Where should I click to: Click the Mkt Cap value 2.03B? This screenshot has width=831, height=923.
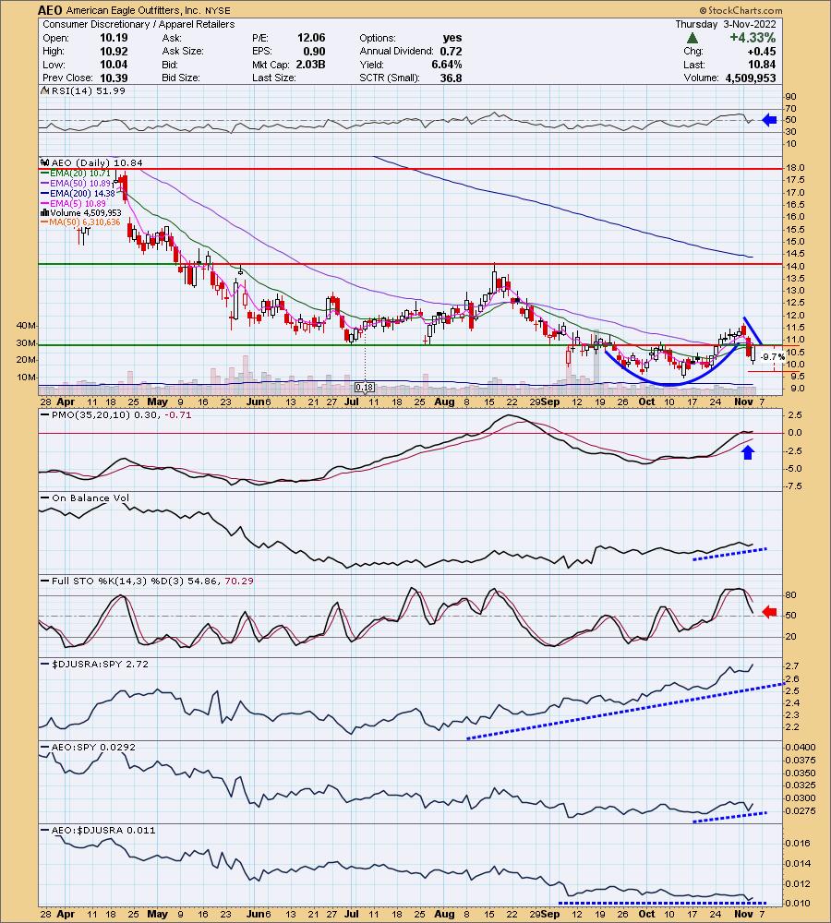(310, 65)
